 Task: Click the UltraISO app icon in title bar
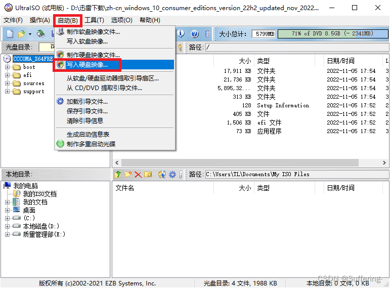(x=9, y=8)
